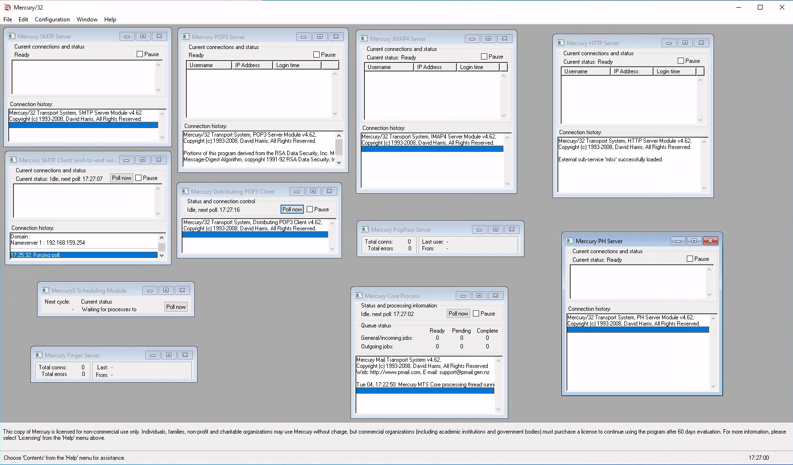Image resolution: width=793 pixels, height=465 pixels.
Task: Click up arrow of SMTP Client history scrollbar
Action: pos(161,237)
